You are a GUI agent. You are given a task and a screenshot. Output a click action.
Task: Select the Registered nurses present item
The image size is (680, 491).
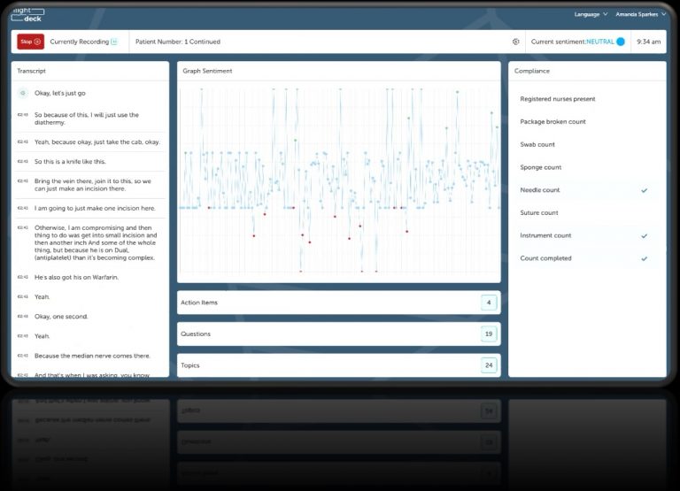(x=557, y=99)
